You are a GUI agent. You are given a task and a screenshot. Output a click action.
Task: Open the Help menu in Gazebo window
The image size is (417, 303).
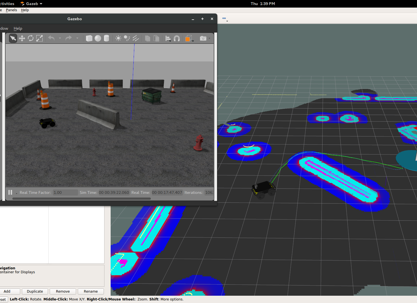[18, 28]
